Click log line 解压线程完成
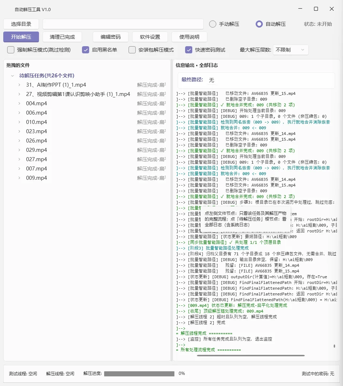Screen dimensions: 343x386 click(204, 333)
